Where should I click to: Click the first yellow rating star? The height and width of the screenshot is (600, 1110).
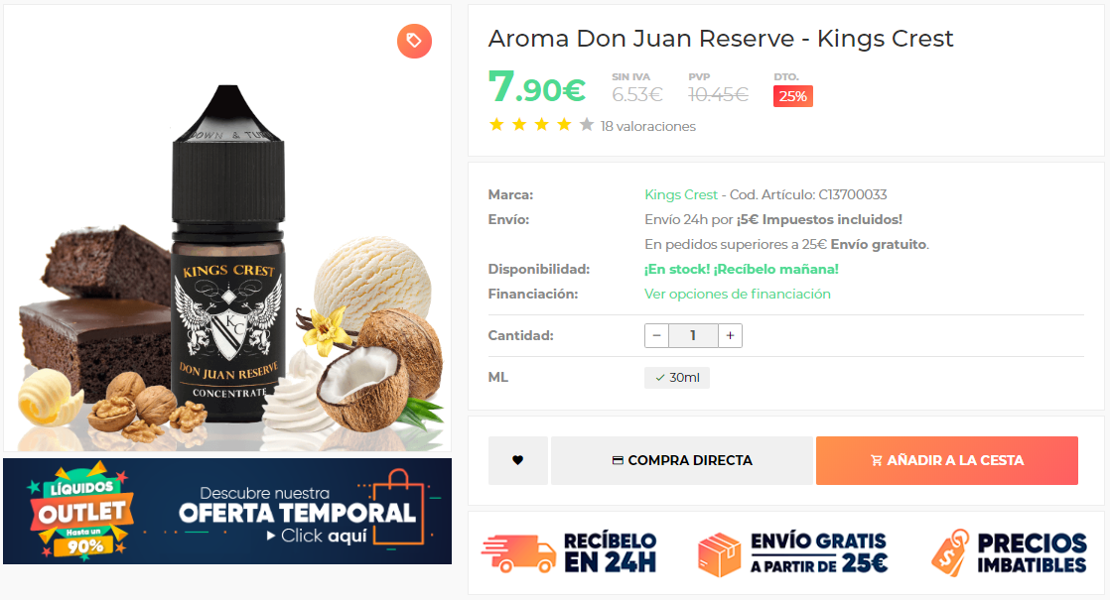click(497, 125)
